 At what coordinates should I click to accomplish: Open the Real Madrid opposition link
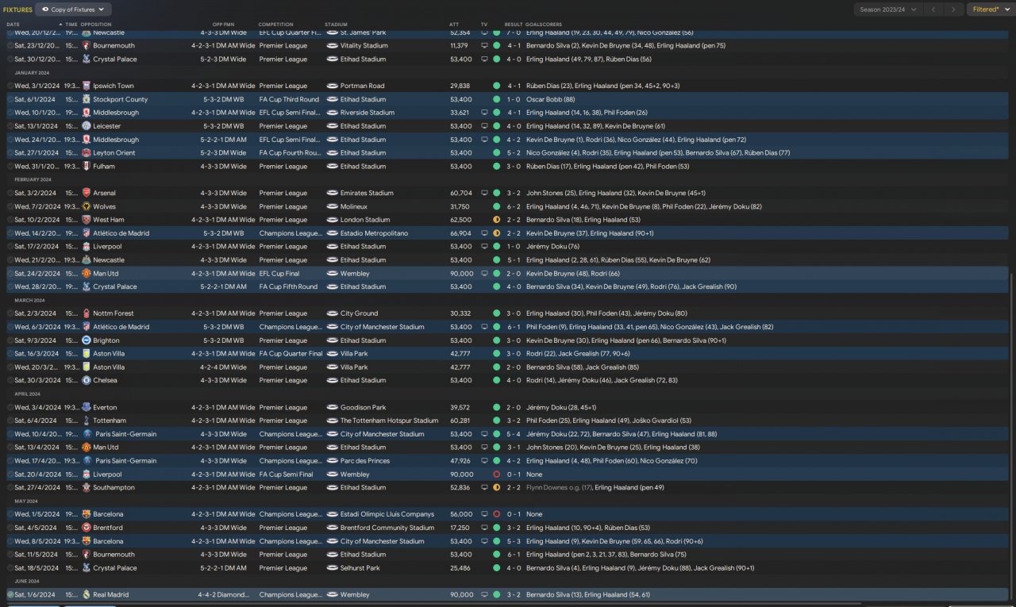(111, 594)
